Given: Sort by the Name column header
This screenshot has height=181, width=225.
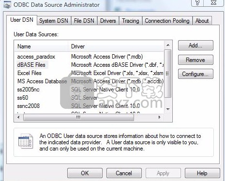Looking at the screenshot, I should click(41, 46).
